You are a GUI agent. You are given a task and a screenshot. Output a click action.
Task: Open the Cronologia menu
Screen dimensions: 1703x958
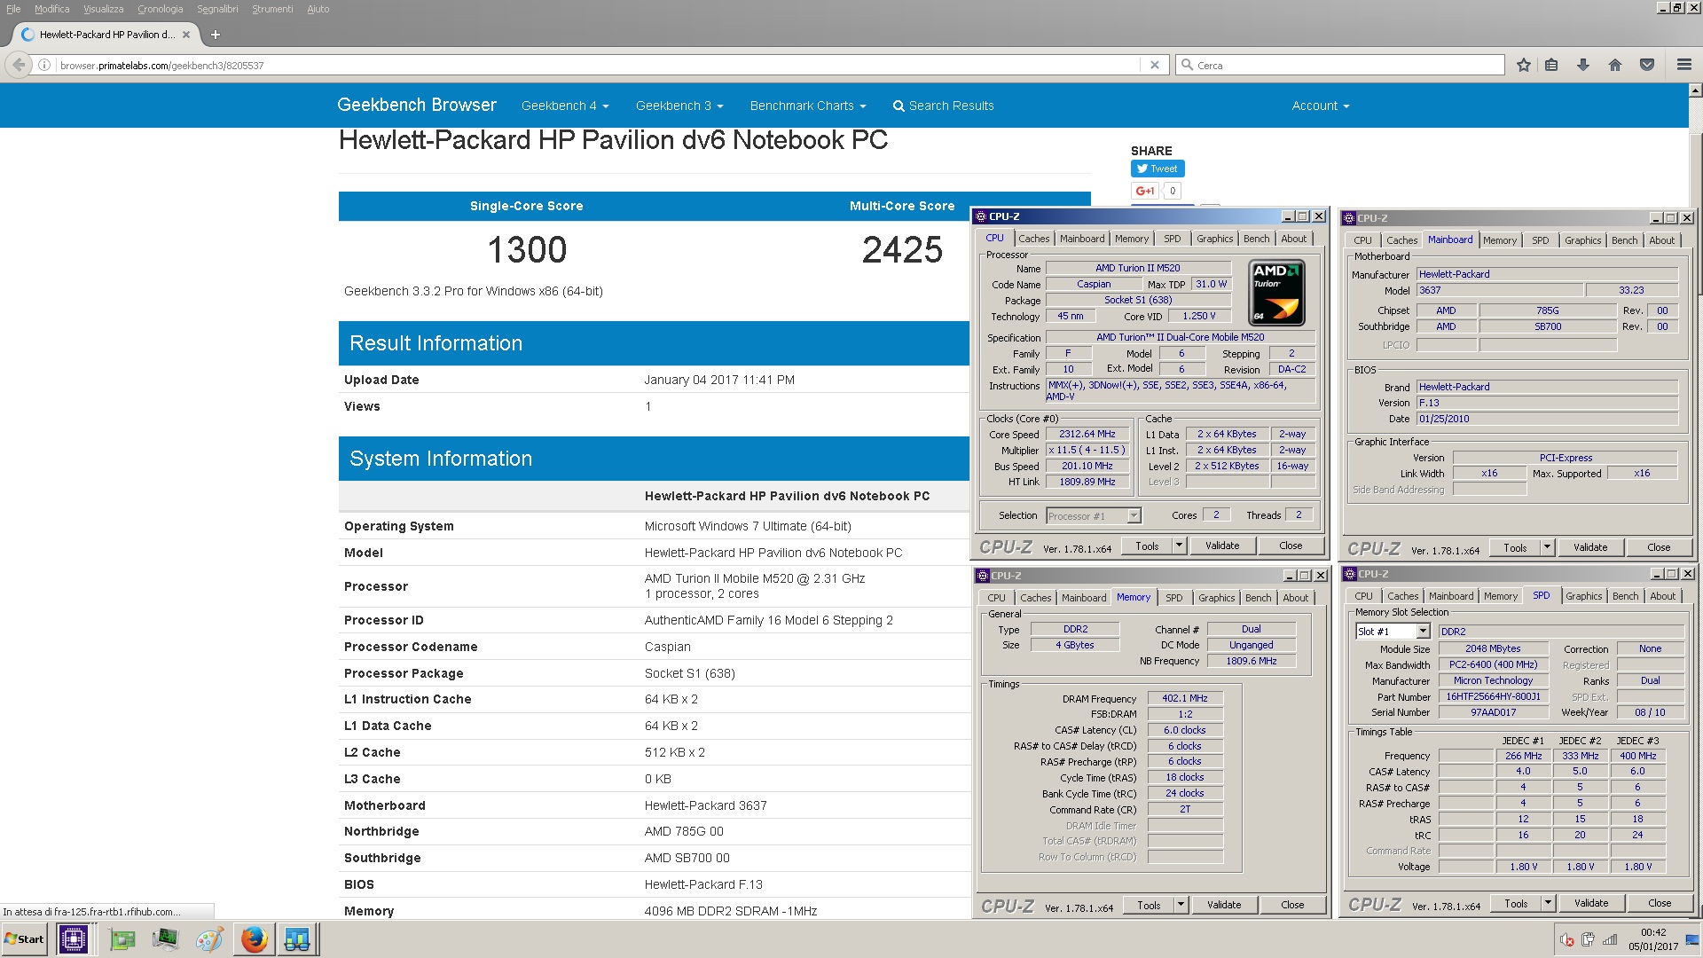coord(161,9)
